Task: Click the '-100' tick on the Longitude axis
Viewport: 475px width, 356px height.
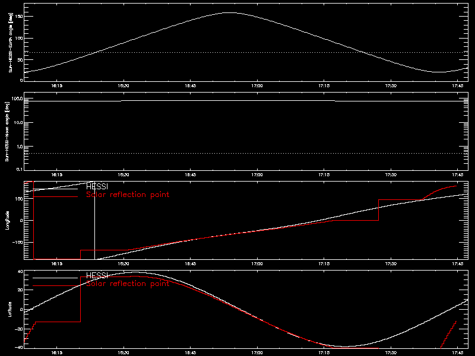Action: pyautogui.click(x=18, y=243)
